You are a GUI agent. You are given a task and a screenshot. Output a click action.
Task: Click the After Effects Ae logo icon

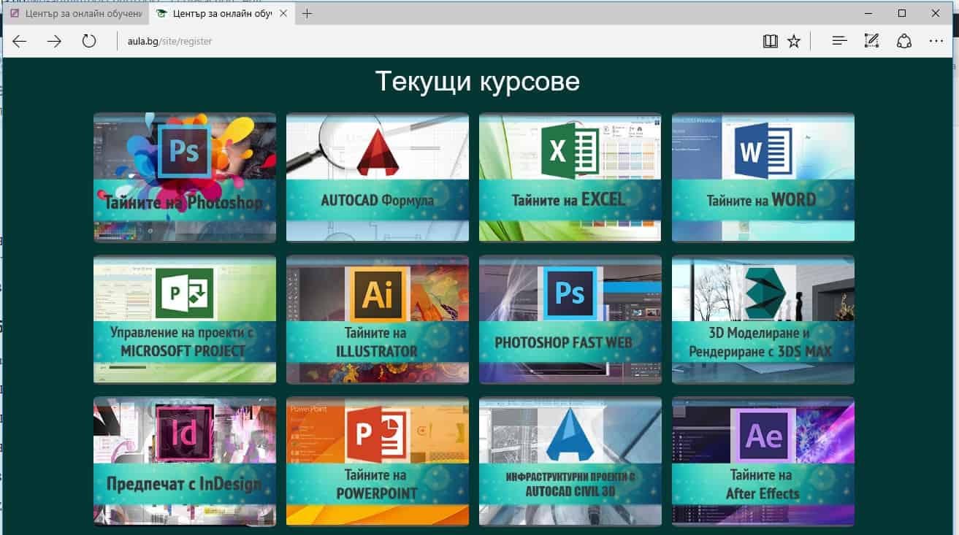click(763, 436)
